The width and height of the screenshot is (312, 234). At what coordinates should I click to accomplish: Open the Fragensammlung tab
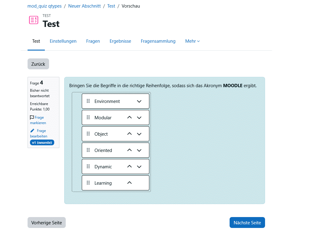click(x=158, y=41)
